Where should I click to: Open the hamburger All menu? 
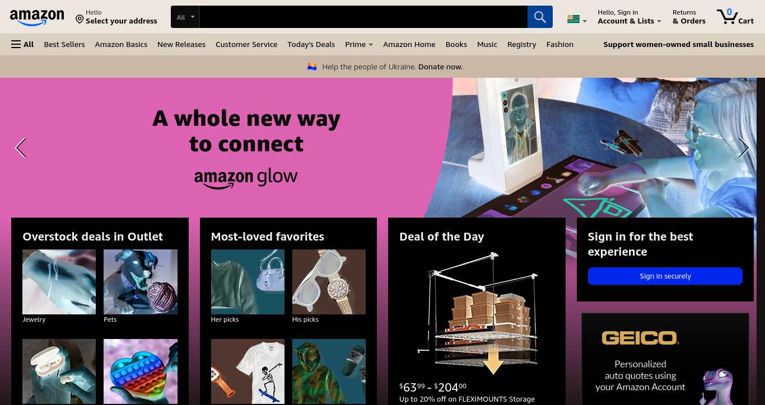click(x=22, y=44)
